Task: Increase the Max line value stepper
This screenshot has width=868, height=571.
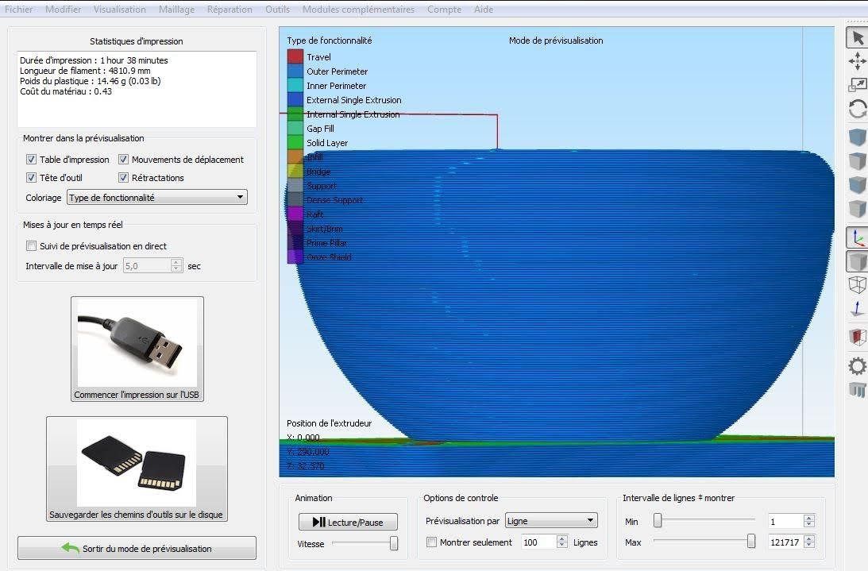Action: [x=808, y=539]
